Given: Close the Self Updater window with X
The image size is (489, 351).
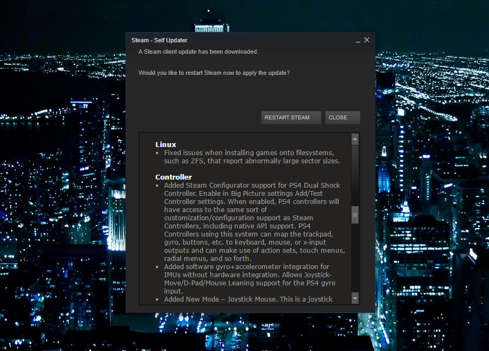Looking at the screenshot, I should 367,40.
